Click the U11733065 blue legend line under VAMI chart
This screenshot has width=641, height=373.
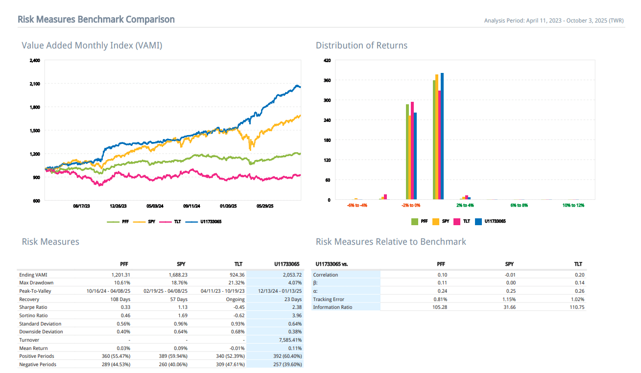tap(191, 222)
